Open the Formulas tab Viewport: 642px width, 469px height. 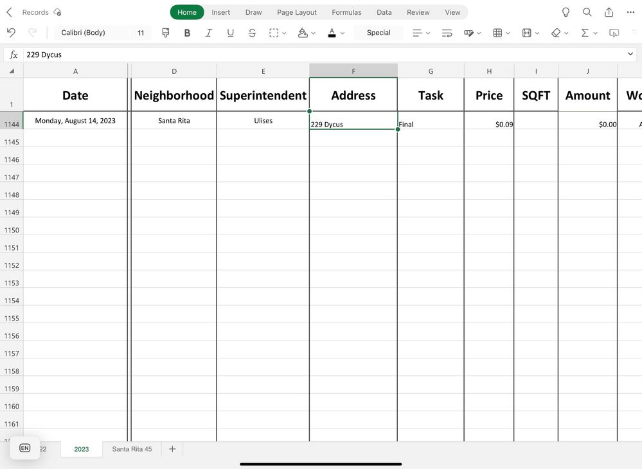tap(346, 12)
